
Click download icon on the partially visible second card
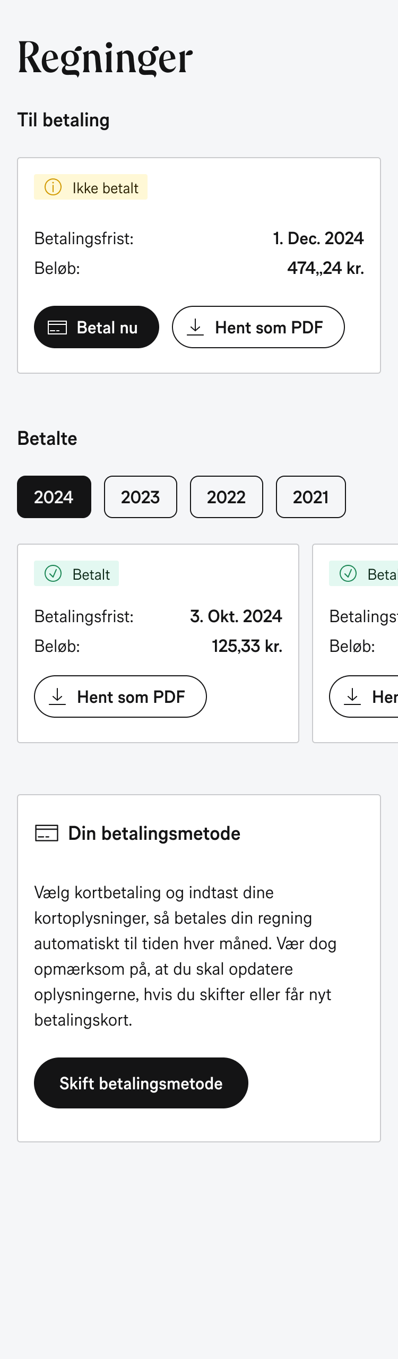(352, 696)
